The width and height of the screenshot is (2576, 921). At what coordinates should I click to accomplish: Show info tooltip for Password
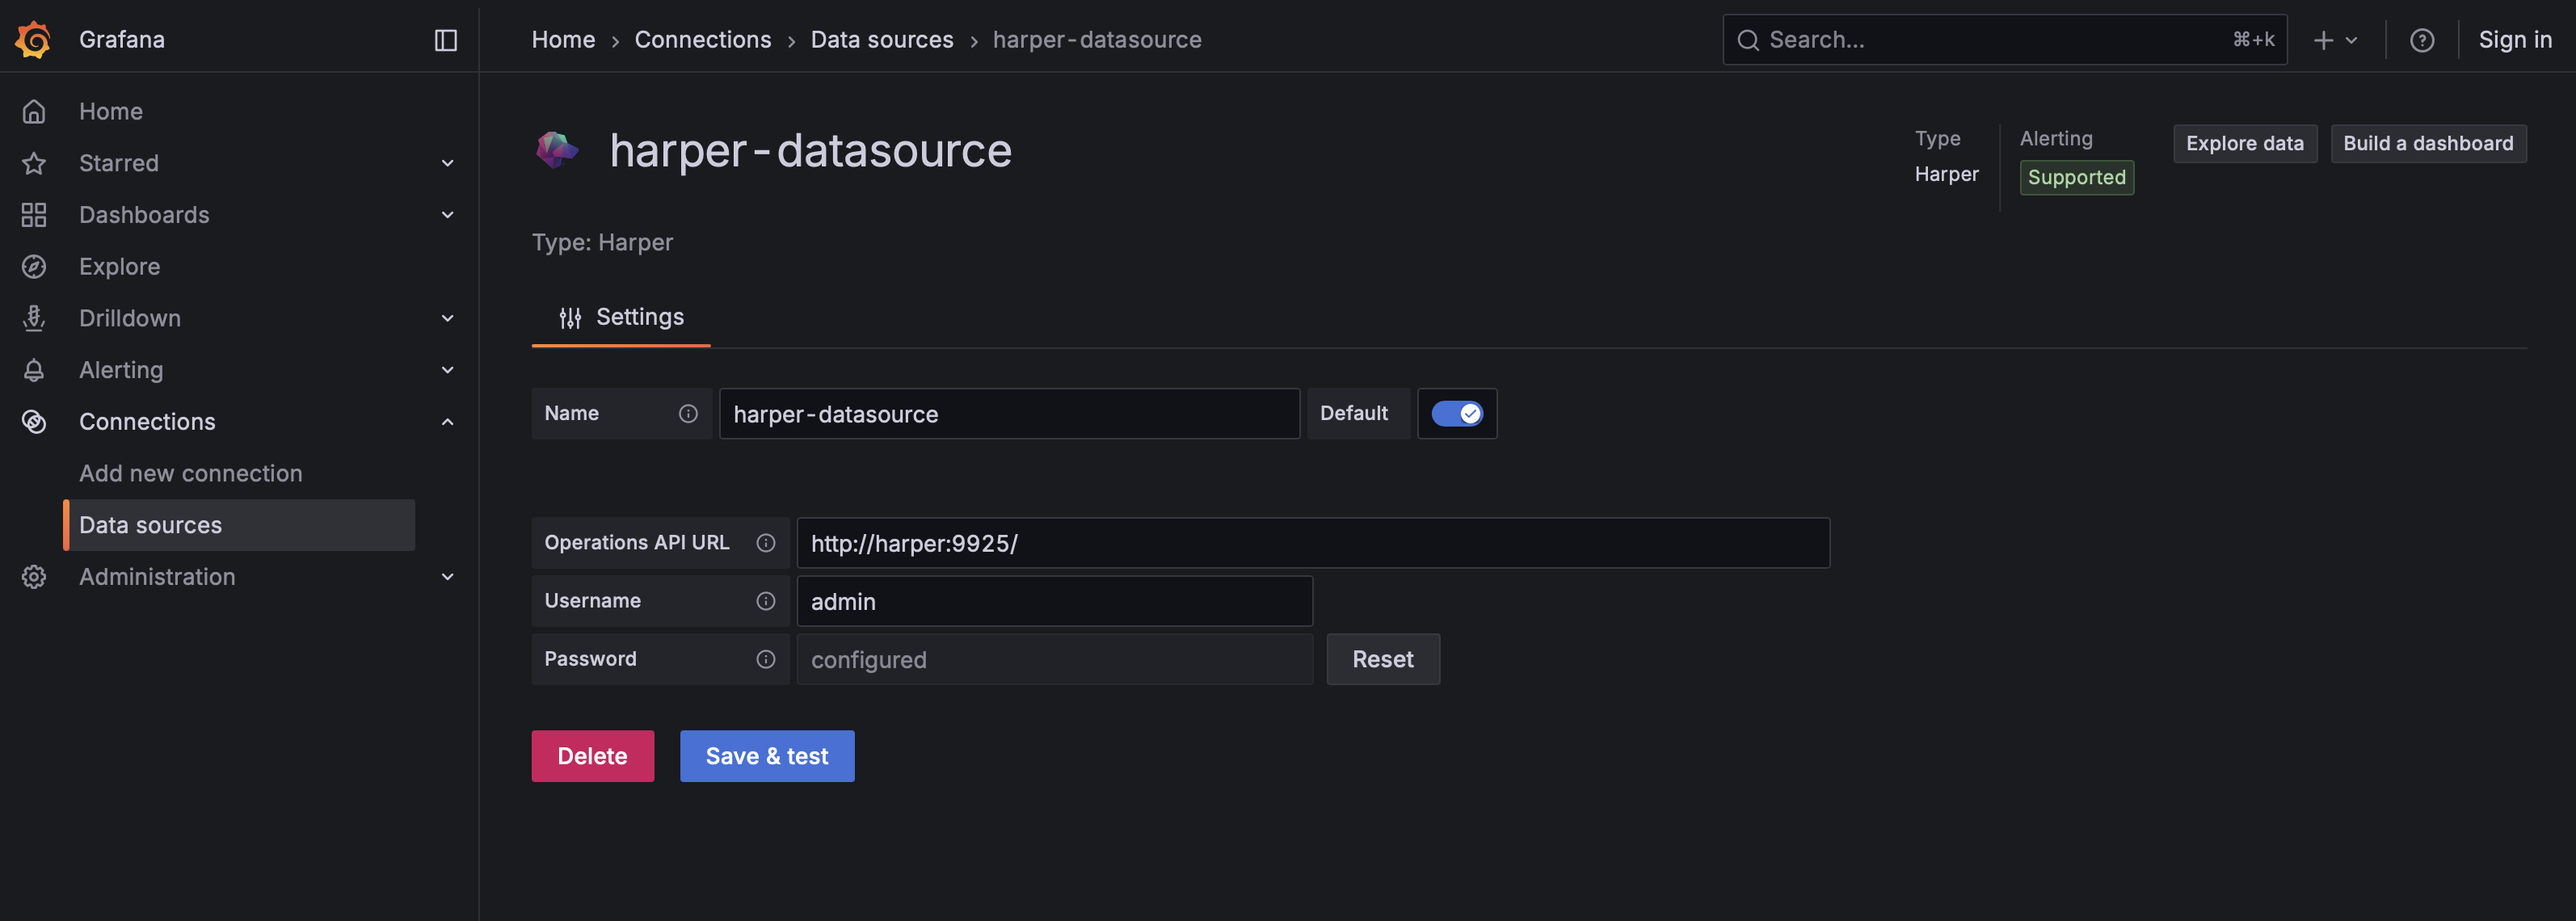pos(766,659)
